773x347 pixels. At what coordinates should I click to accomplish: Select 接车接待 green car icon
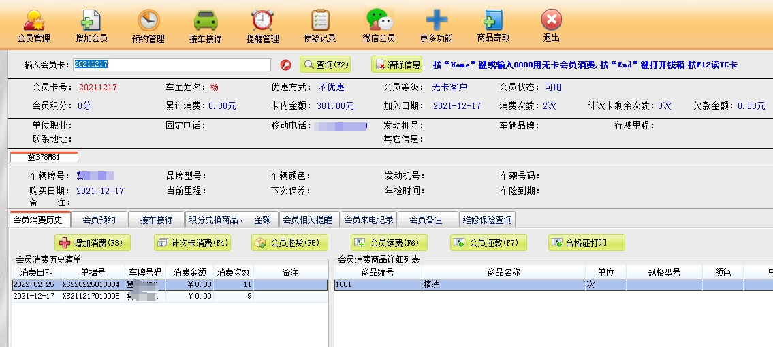point(205,22)
